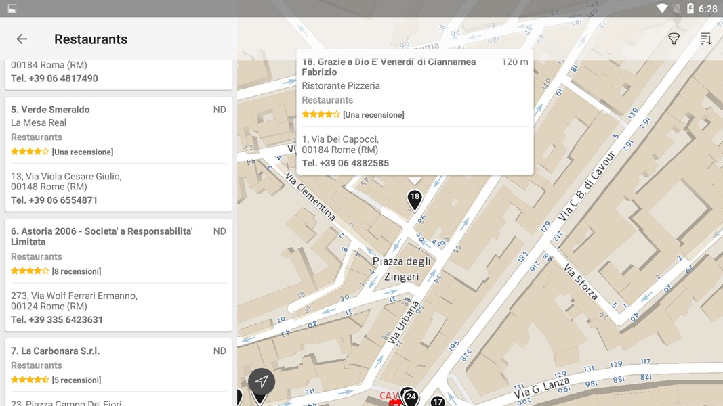
Task: Tap the star rating on Verde Smeraldo
Action: [30, 152]
